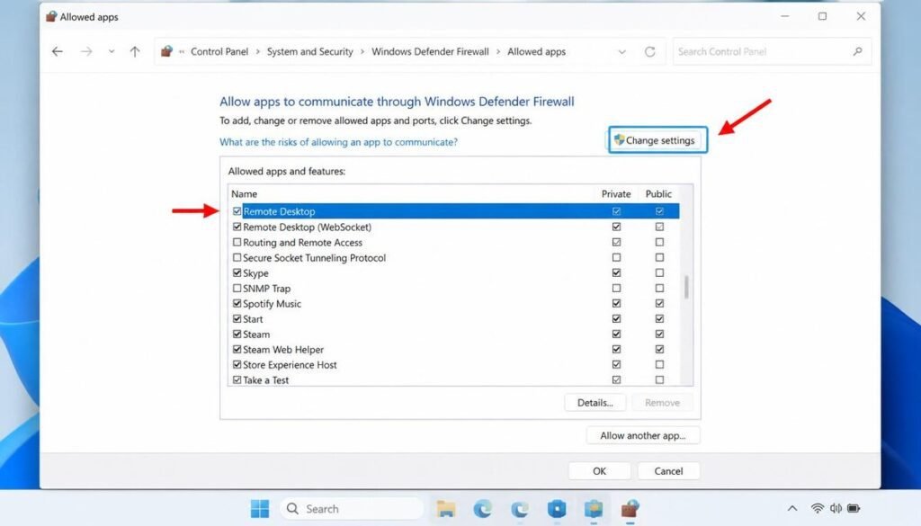The image size is (921, 526).
Task: Uncheck Steam Private checkbox
Action: tap(616, 334)
